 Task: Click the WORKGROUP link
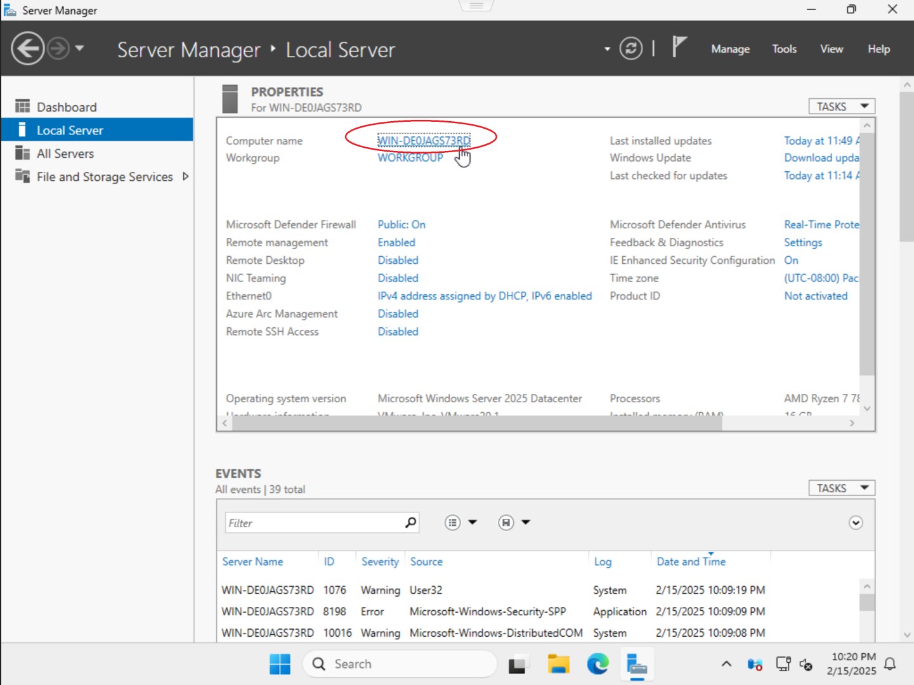click(410, 158)
